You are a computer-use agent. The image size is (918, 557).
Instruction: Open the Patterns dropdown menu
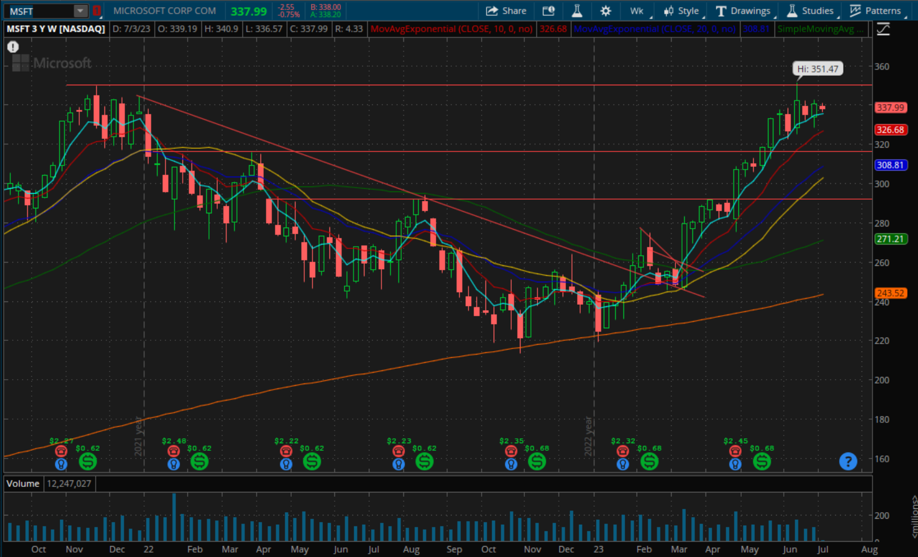pyautogui.click(x=875, y=11)
